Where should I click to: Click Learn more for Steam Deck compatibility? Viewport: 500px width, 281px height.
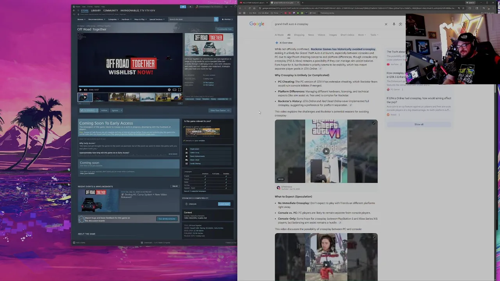pos(224,204)
